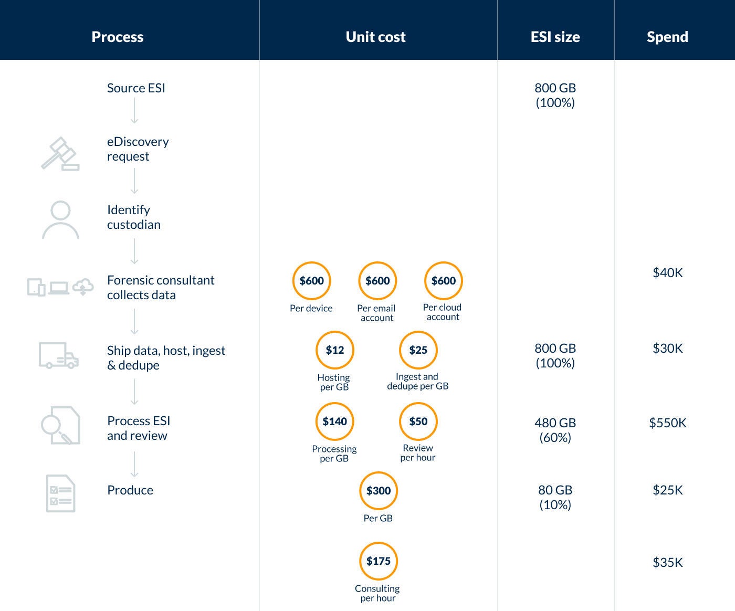This screenshot has width=735, height=611.
Task: Click Forensic consultant collects data label
Action: [x=161, y=288]
